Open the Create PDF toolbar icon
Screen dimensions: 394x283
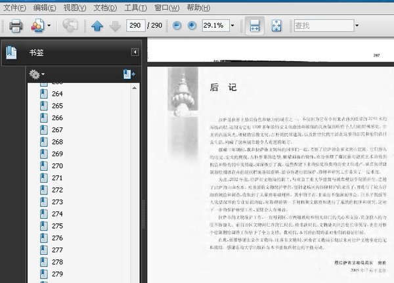(x=37, y=26)
